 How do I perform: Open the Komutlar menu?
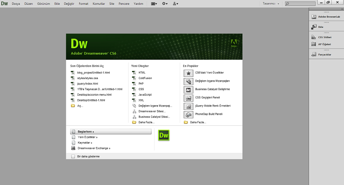pos(99,4)
